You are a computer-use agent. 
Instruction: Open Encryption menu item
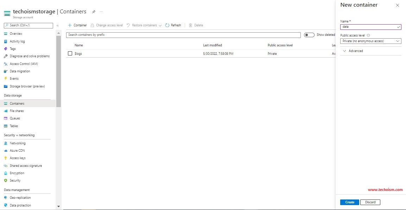(x=17, y=173)
